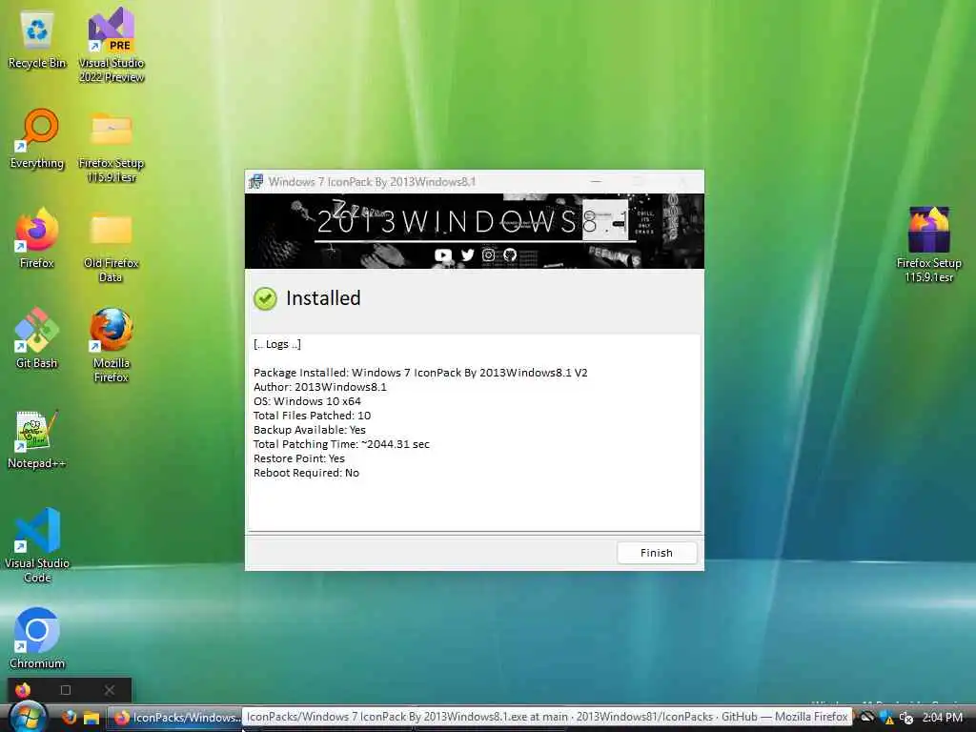This screenshot has width=976, height=732.
Task: Click the Finish button in the installer
Action: [657, 553]
